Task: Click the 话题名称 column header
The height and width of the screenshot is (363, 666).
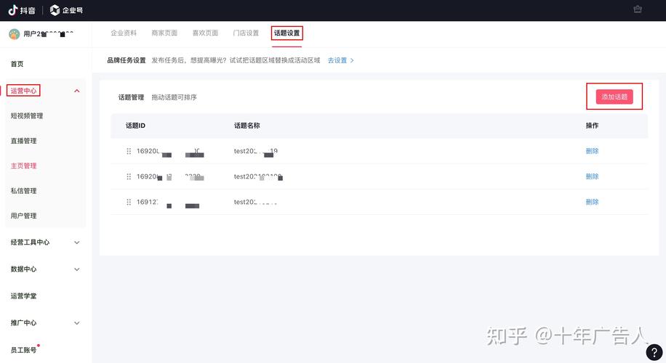Action: [246, 126]
